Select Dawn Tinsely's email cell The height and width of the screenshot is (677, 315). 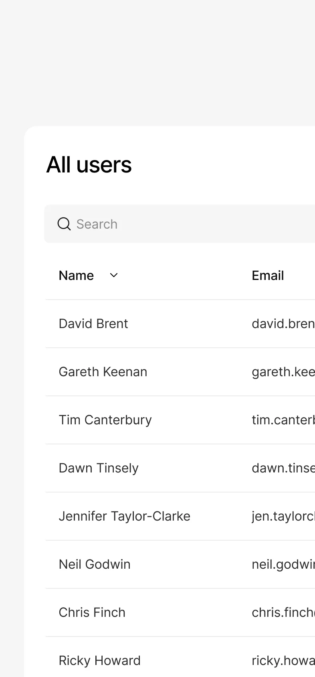[283, 468]
